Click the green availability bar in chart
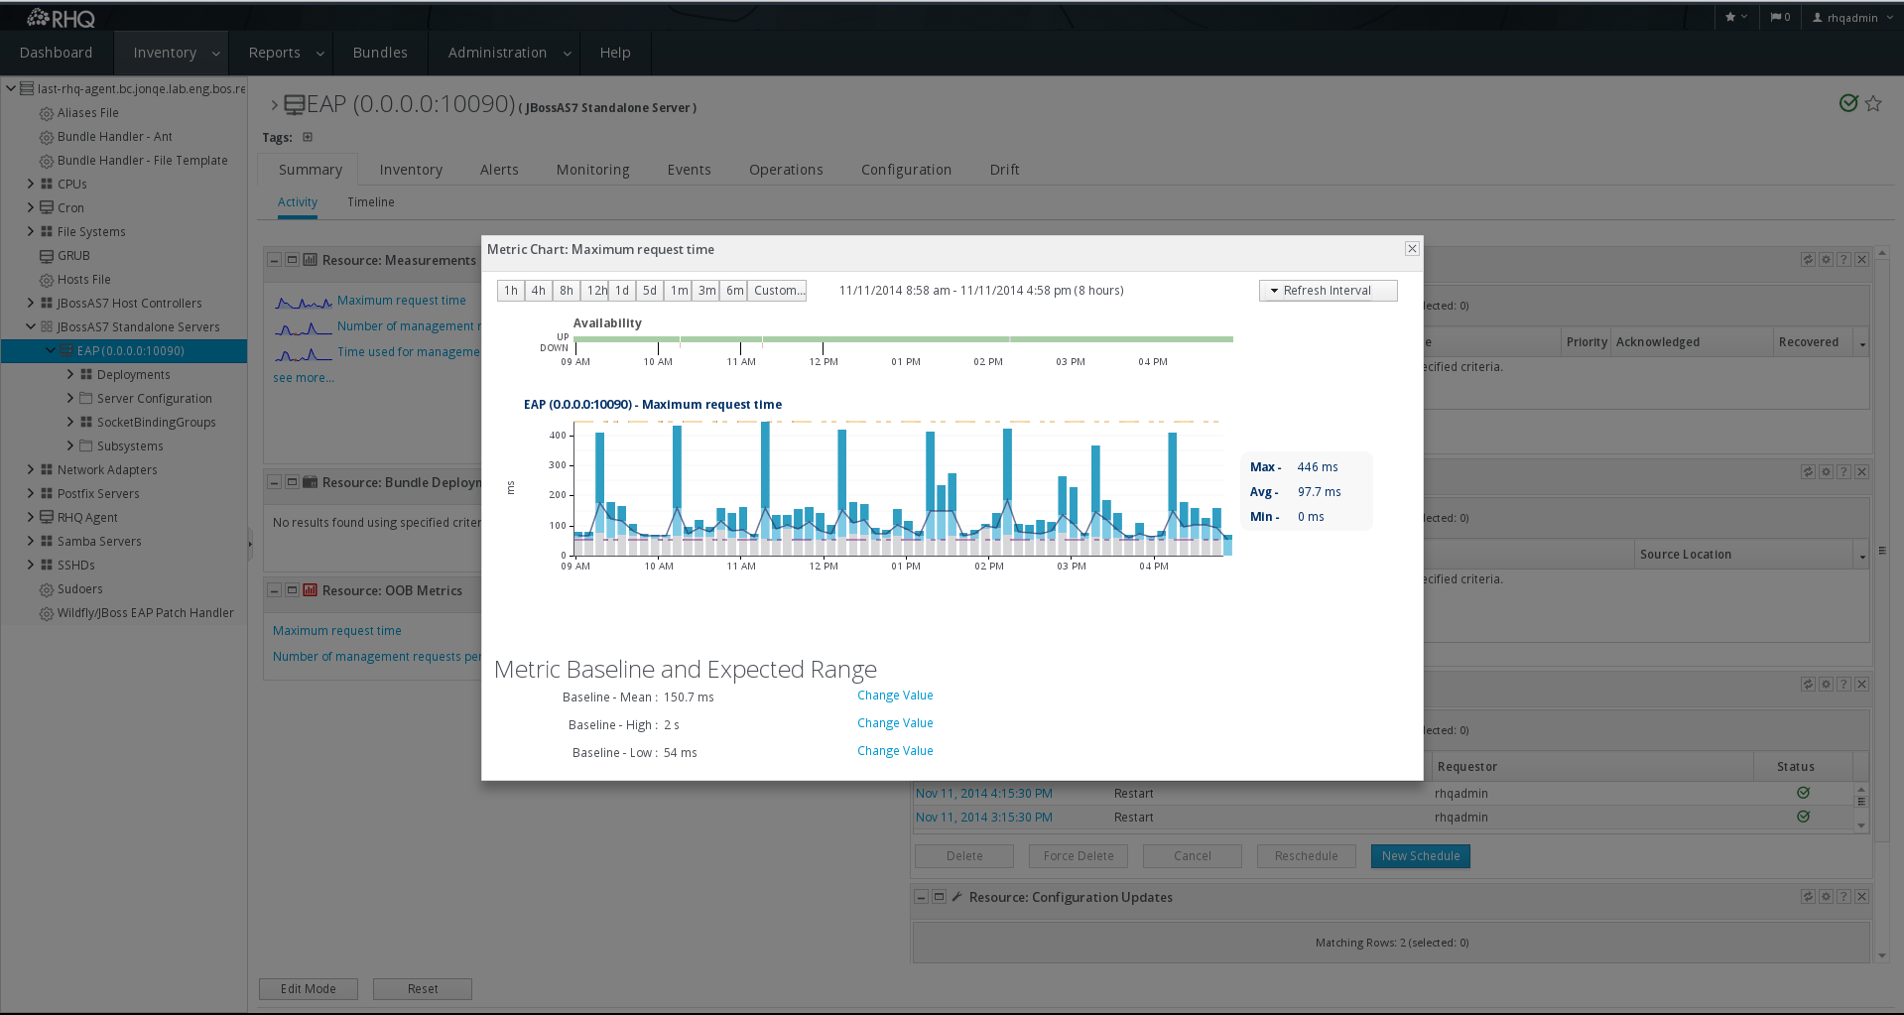Viewport: 1904px width, 1015px height. click(x=903, y=339)
